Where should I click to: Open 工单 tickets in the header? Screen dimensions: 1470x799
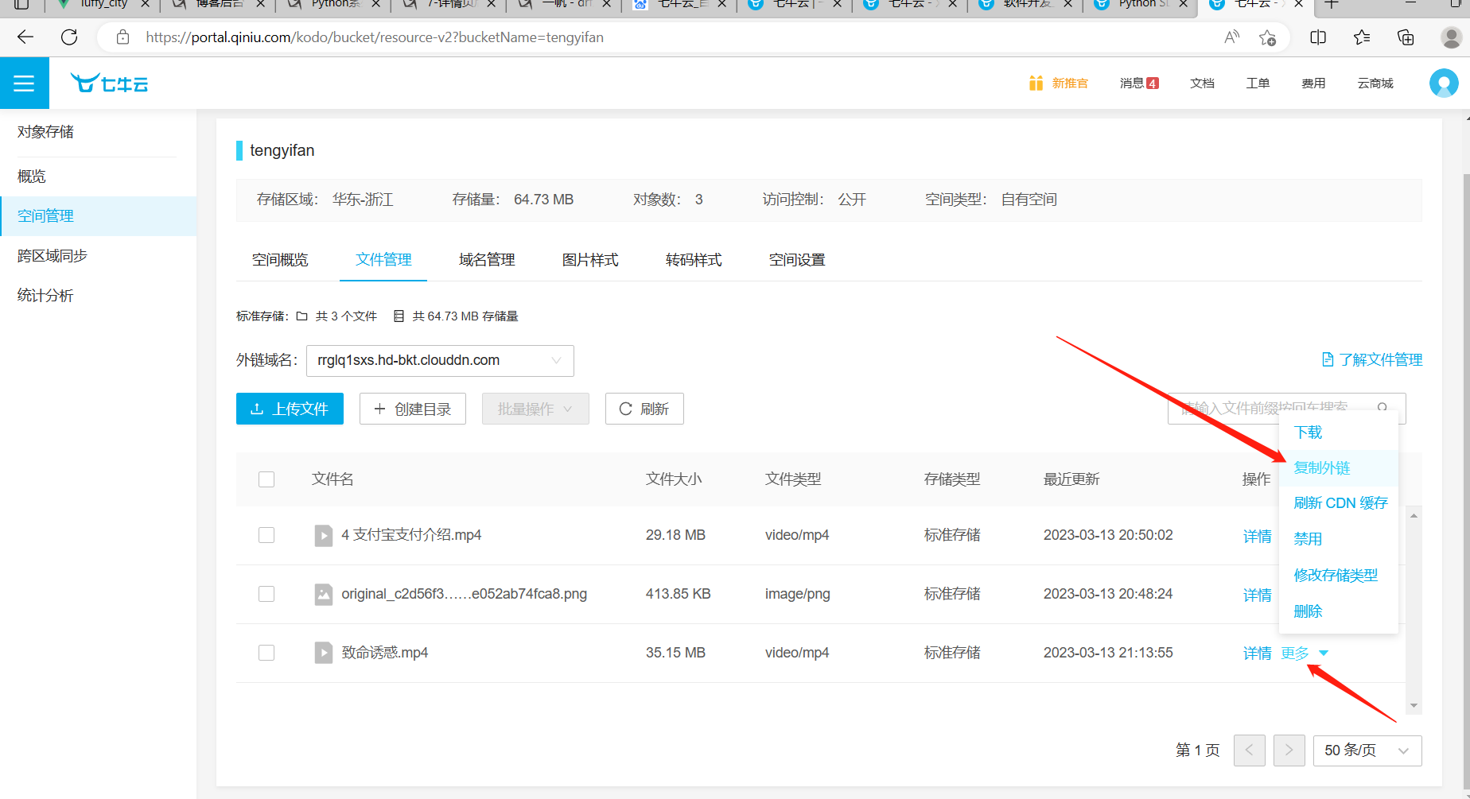click(x=1258, y=83)
